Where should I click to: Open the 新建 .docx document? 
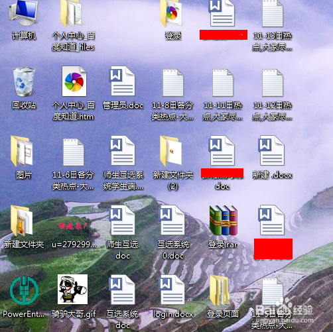[x=271, y=150]
